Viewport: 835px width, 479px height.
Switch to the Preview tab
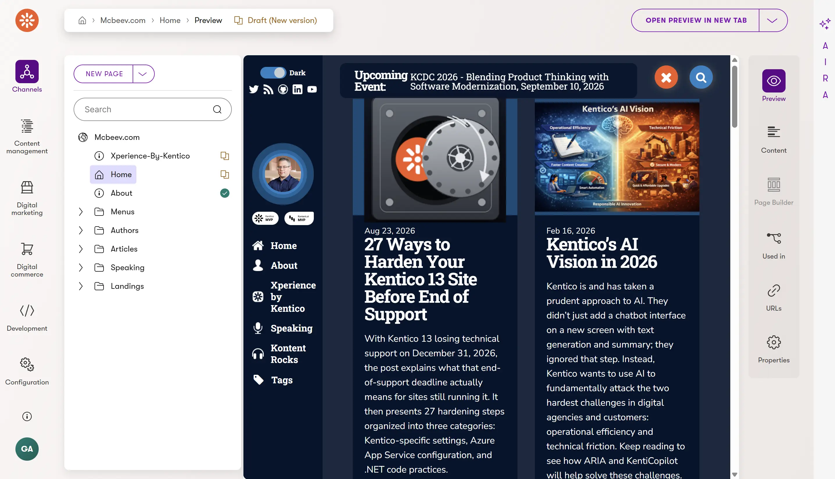(773, 85)
